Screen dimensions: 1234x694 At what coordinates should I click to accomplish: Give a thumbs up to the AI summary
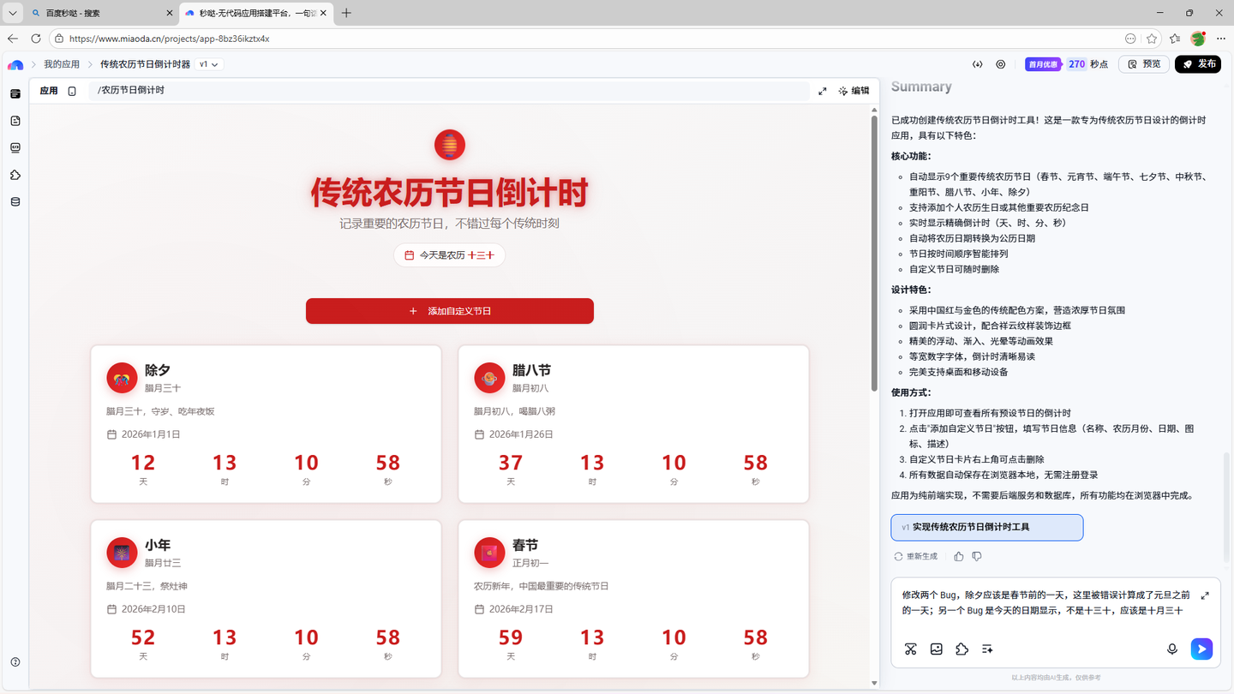[958, 556]
